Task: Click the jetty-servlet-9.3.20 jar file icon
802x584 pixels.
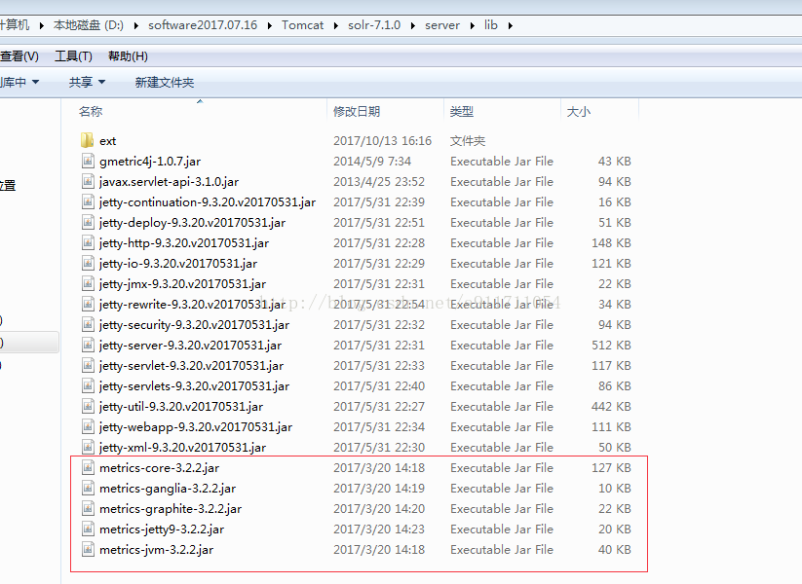Action: pyautogui.click(x=88, y=365)
